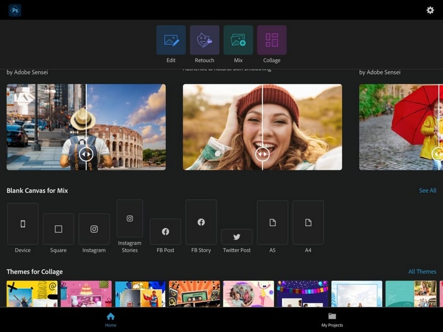Choose the A5 canvas size
Viewport: 443px width, 332px height.
(272, 222)
